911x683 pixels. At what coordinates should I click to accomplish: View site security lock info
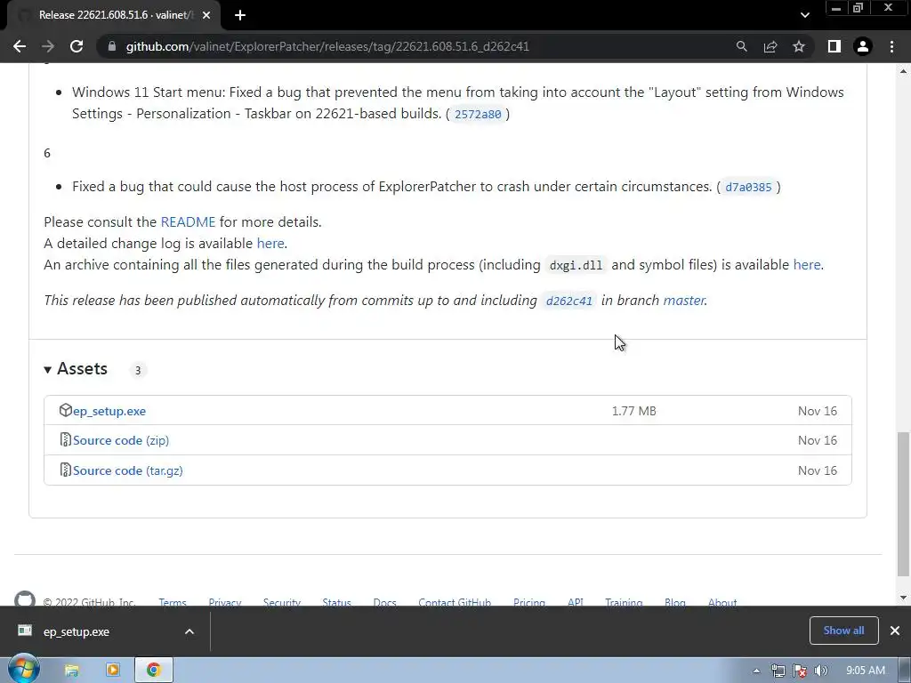111,46
